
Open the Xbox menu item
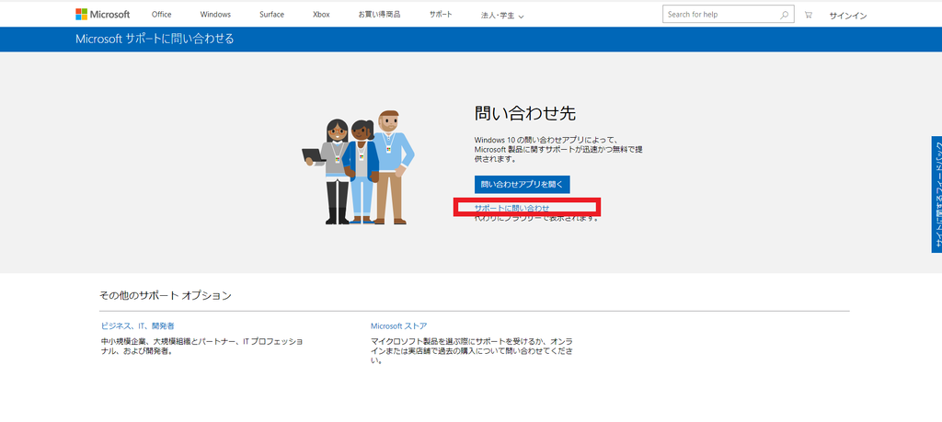pos(321,15)
